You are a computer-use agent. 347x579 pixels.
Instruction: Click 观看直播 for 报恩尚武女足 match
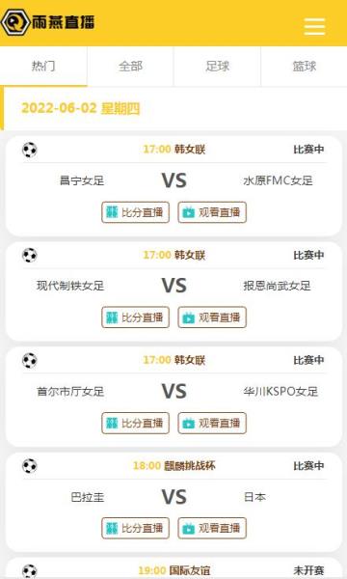tap(212, 317)
